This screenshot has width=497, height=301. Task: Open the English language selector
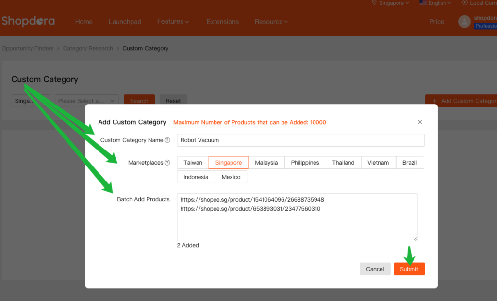coord(435,3)
